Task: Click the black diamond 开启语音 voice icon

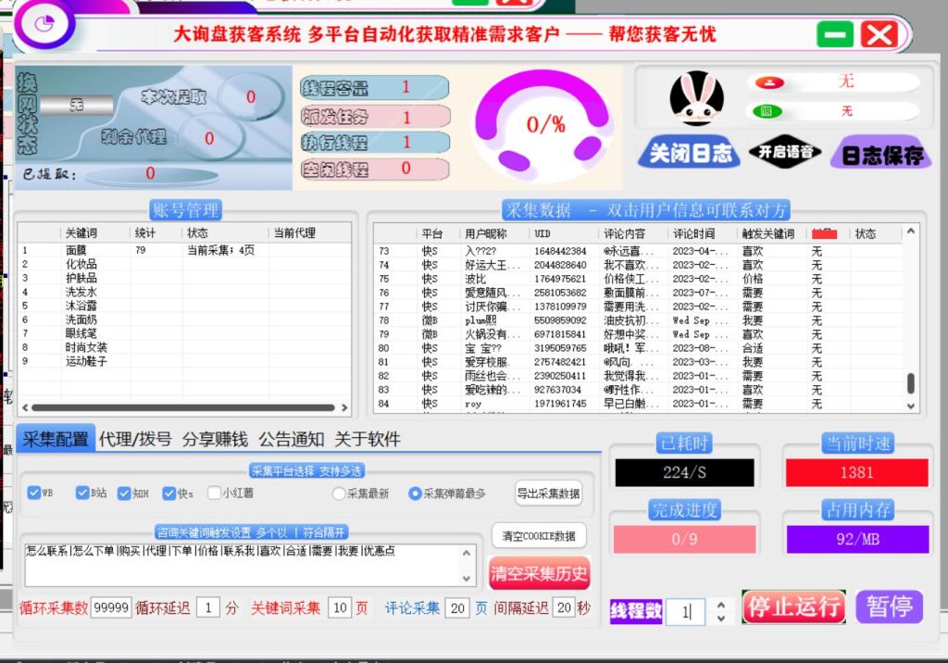Action: pyautogui.click(x=786, y=151)
